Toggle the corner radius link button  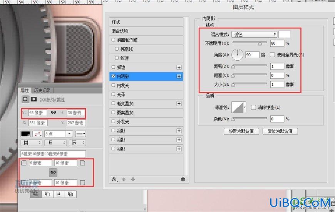pos(53,172)
